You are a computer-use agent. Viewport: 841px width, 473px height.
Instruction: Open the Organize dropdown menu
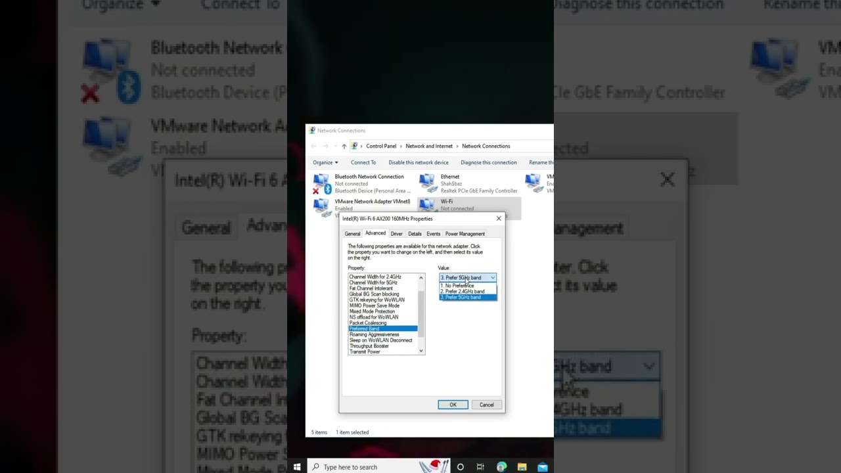point(325,162)
